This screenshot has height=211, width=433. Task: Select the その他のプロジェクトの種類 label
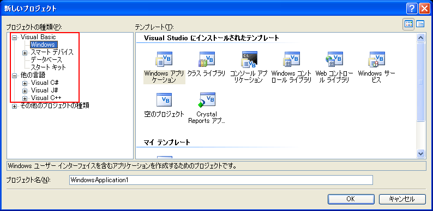pos(55,105)
